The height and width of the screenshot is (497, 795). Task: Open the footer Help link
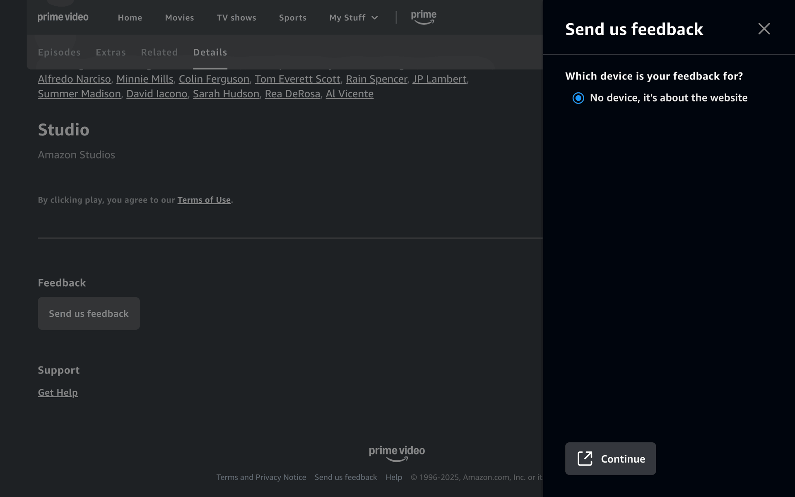point(393,477)
